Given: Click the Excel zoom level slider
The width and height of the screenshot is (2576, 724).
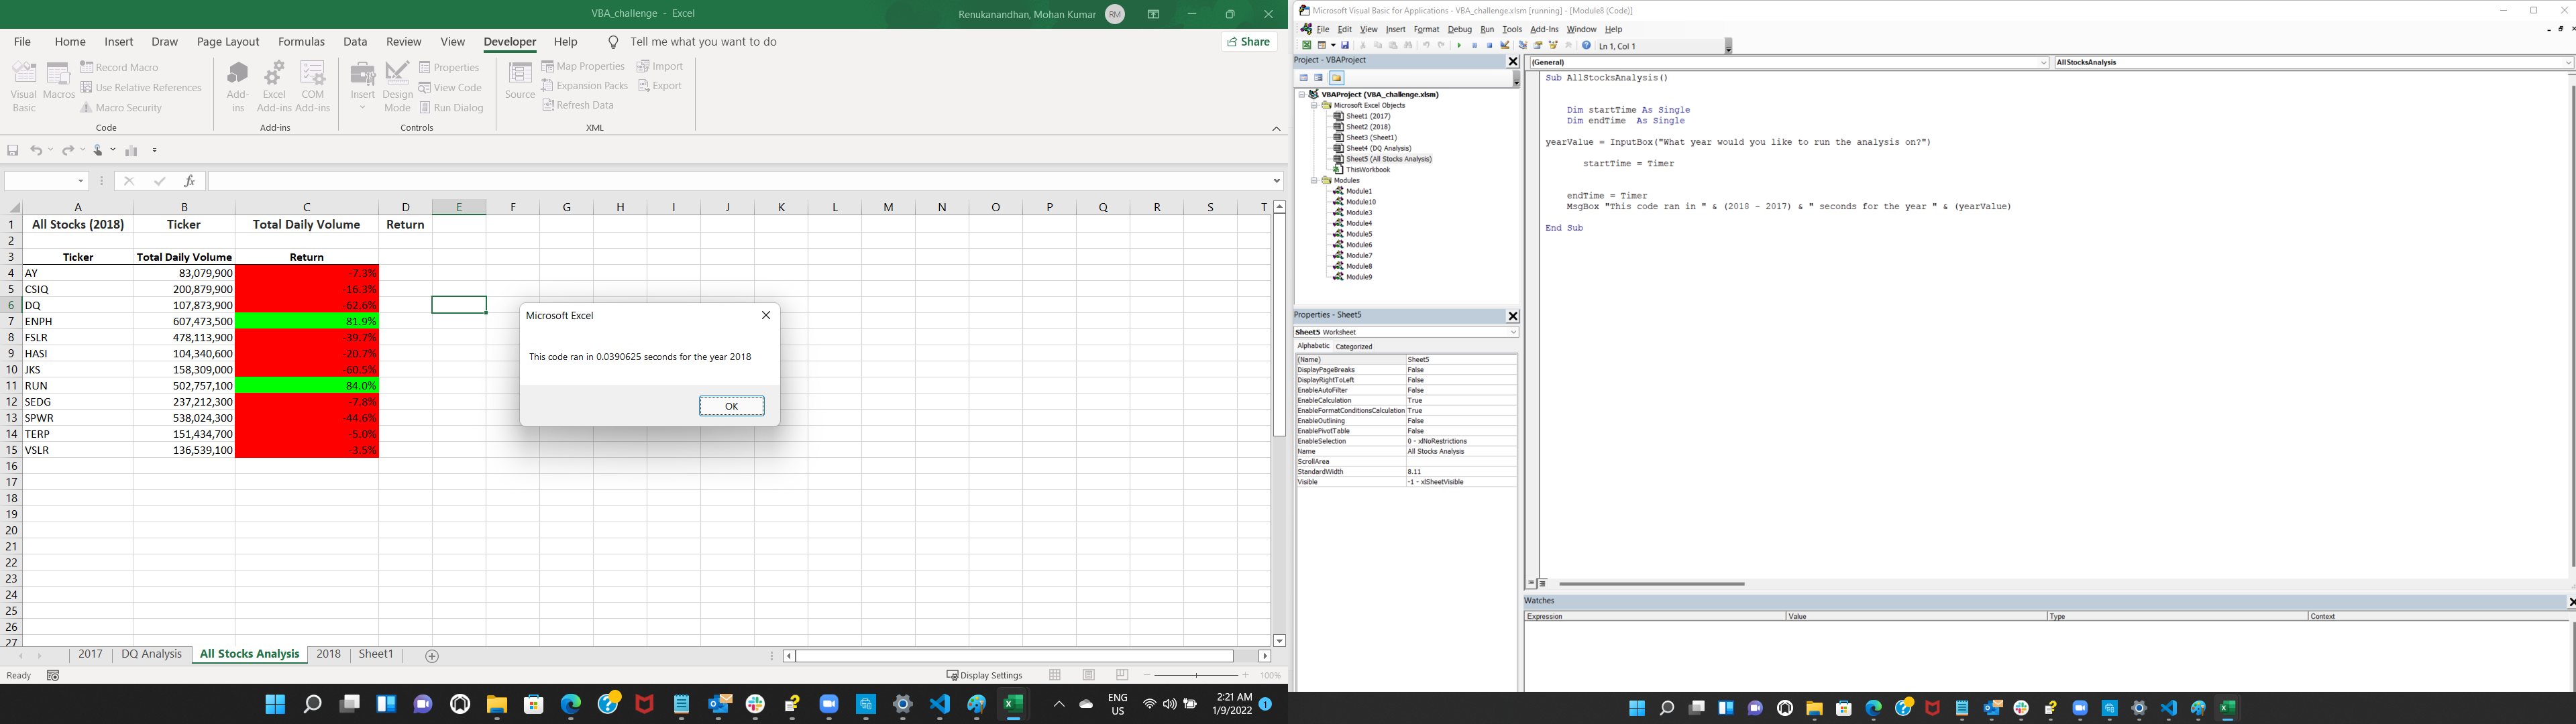Looking at the screenshot, I should (1196, 676).
